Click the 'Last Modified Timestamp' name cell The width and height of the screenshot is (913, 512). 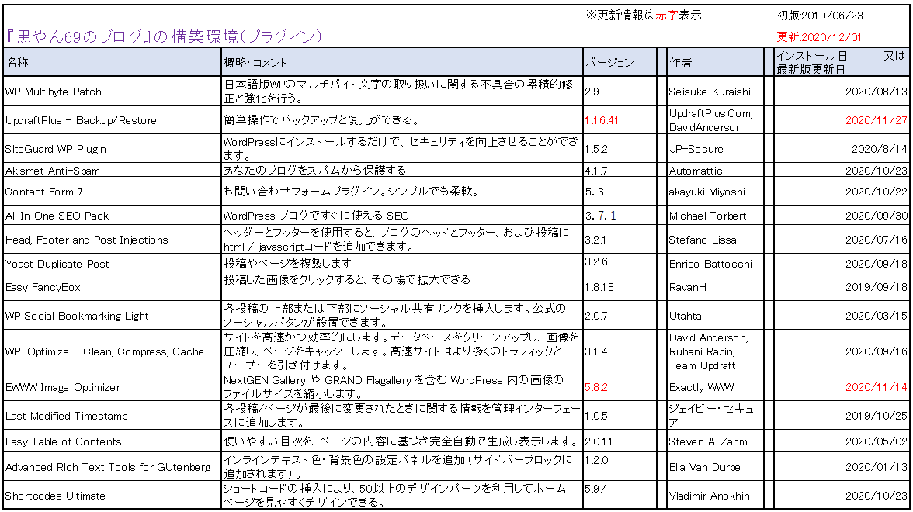[67, 416]
